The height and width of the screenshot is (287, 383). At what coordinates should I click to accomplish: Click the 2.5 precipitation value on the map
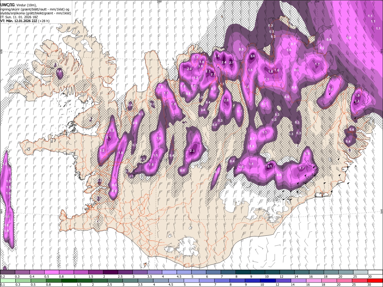click(217, 56)
